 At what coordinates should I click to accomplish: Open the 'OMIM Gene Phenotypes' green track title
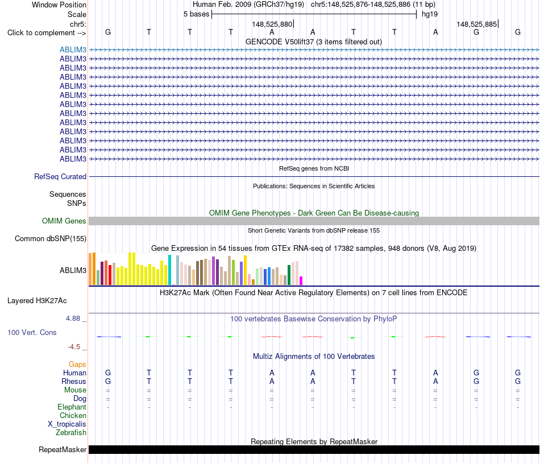tap(314, 213)
